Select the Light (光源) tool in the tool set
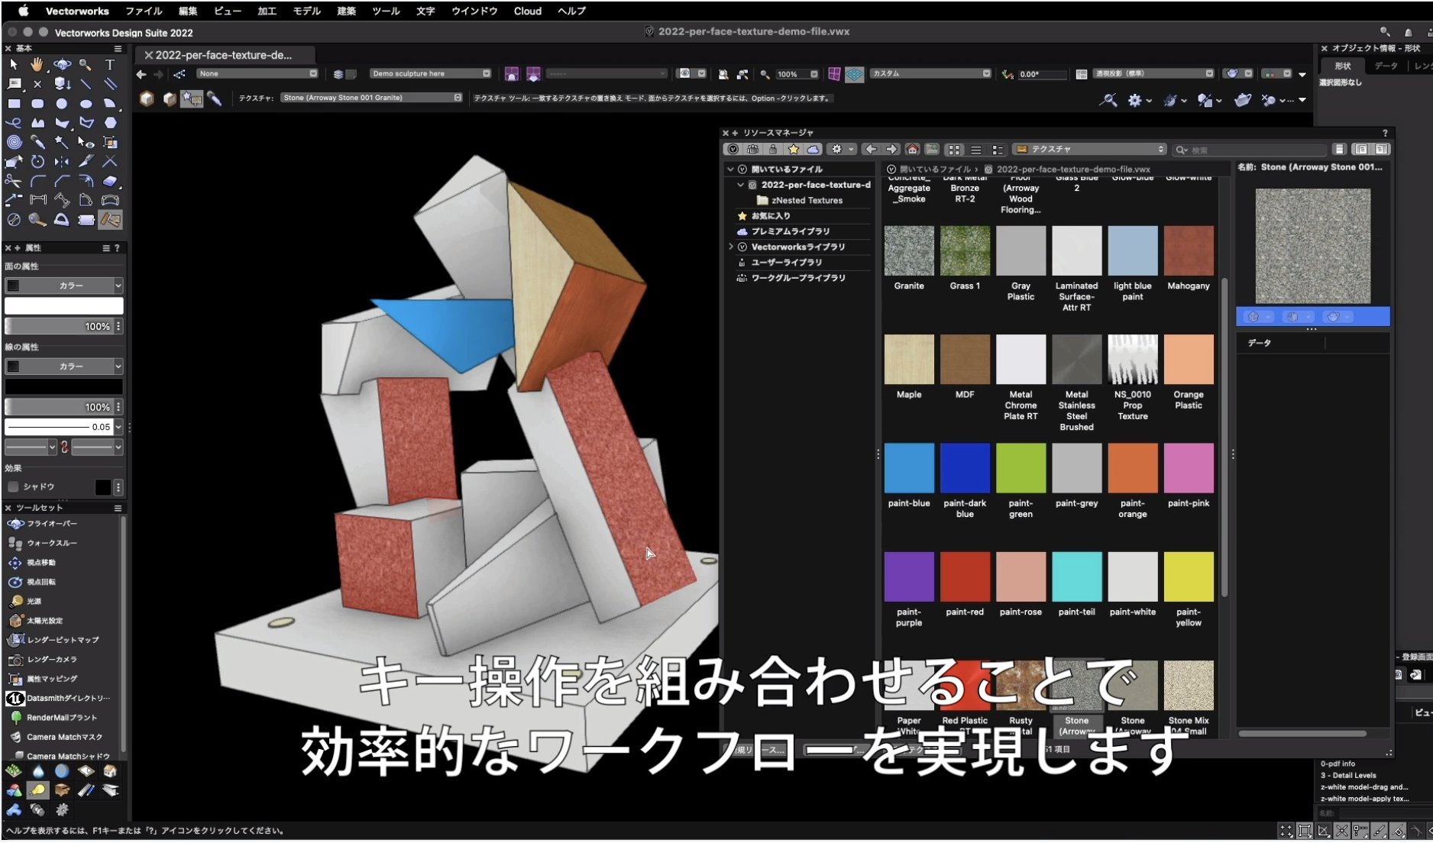This screenshot has height=843, width=1433. 34,601
